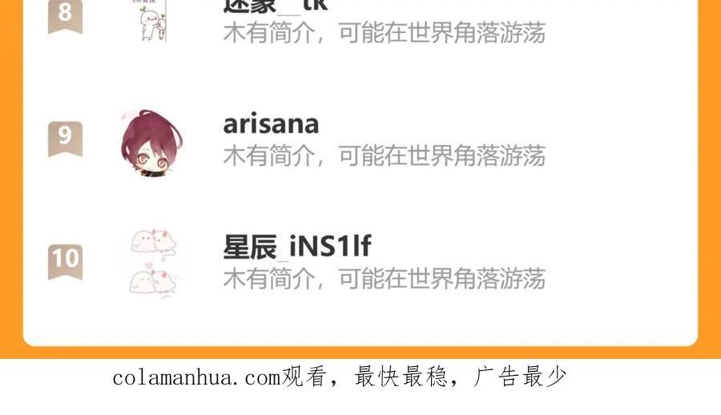Image resolution: width=721 pixels, height=415 pixels.
Task: Click the 广告最少 text in the footer
Action: (520, 377)
